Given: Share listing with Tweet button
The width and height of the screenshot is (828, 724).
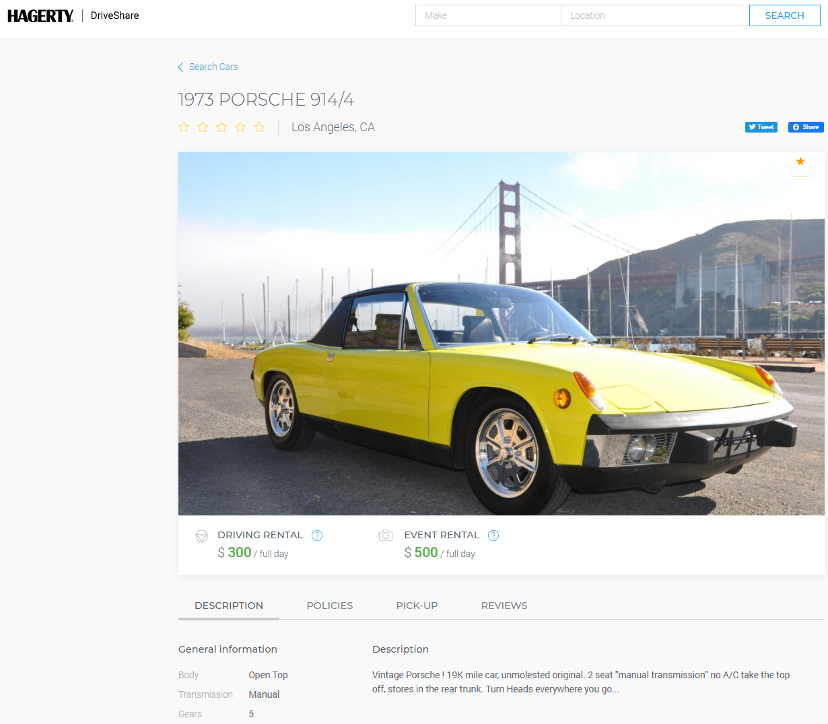Looking at the screenshot, I should (x=761, y=127).
